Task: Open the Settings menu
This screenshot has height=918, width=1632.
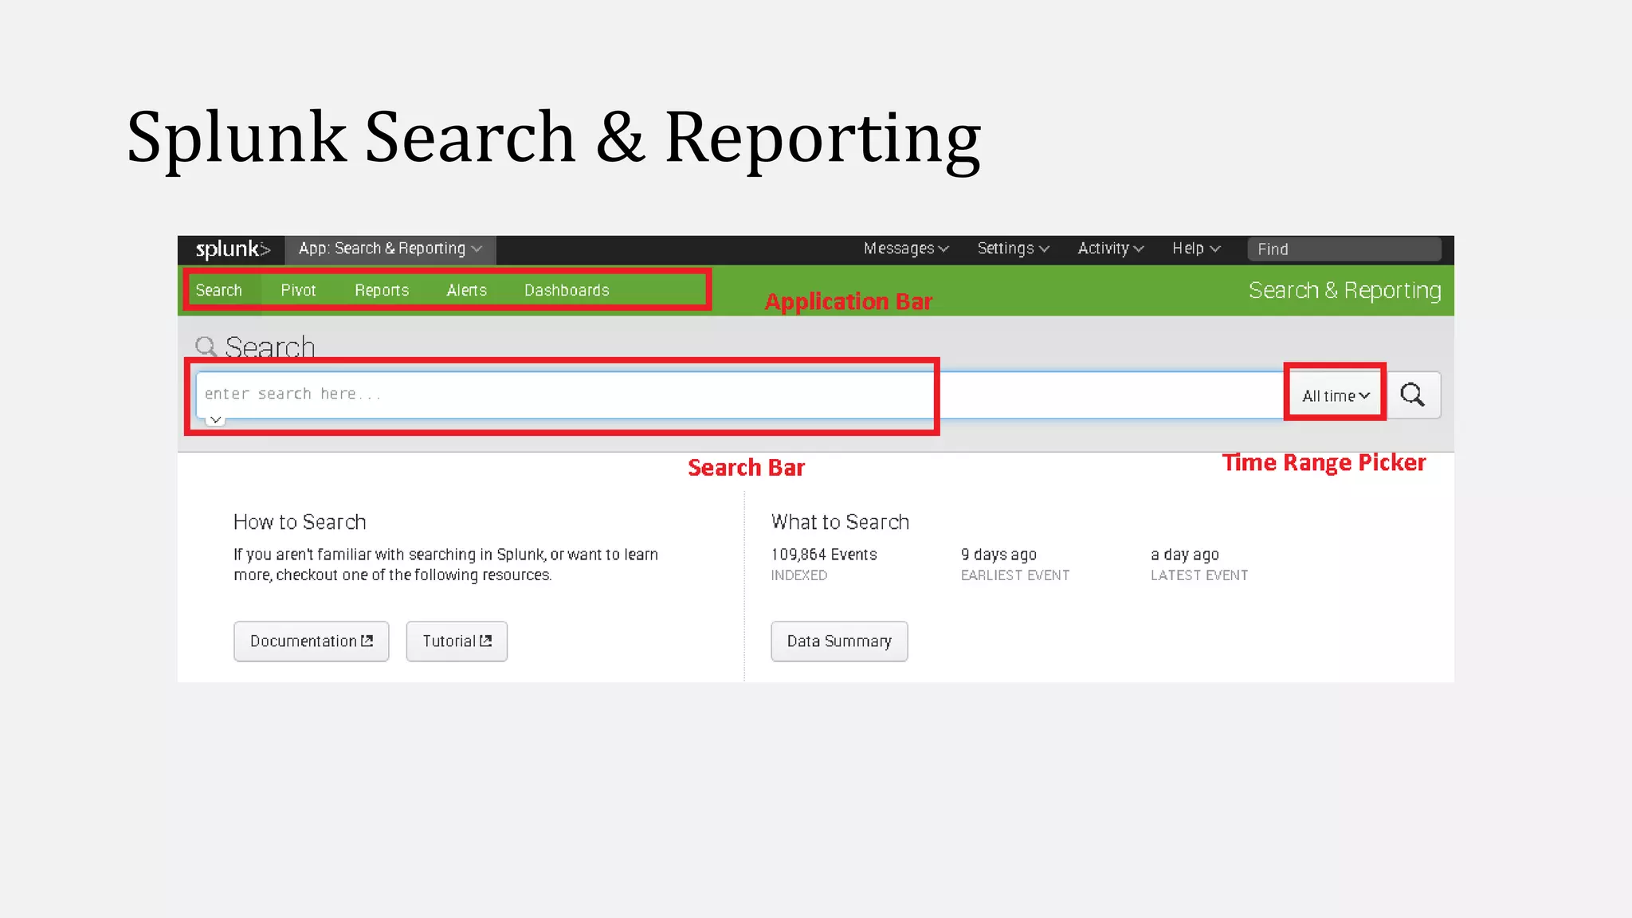Action: click(x=1013, y=249)
